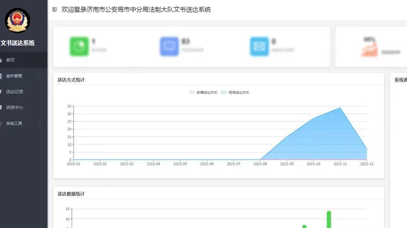
Task: Click the 消息中心 sidebar icon
Action: click(1, 107)
